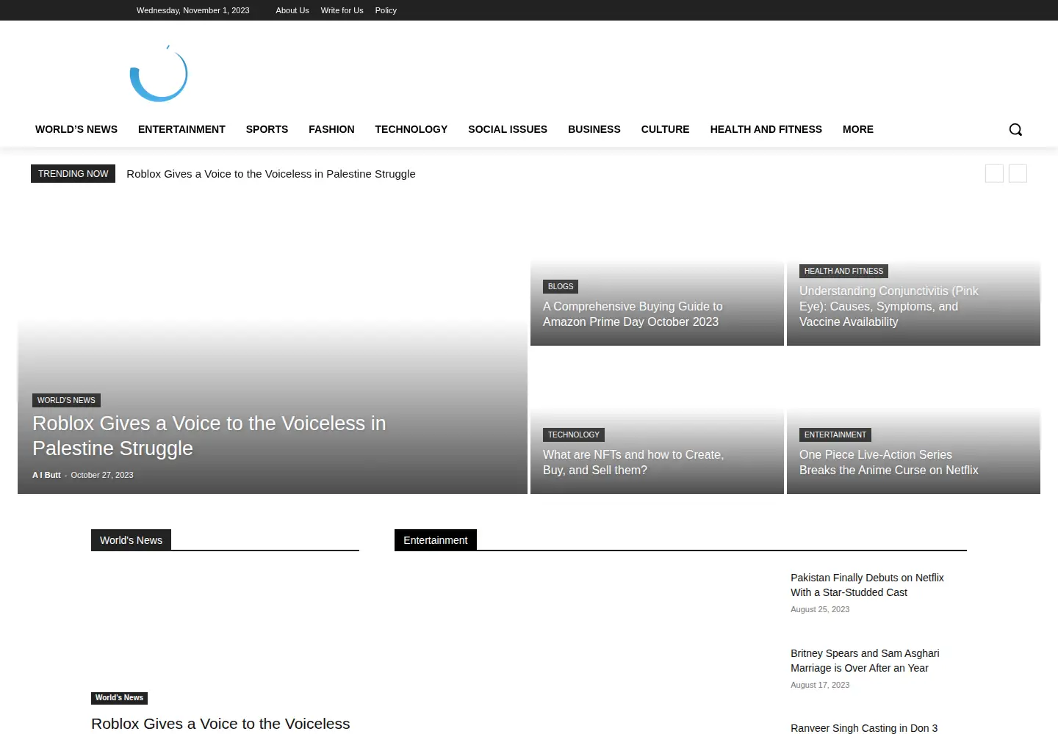Click the August 25, 2023 date text

(x=820, y=609)
